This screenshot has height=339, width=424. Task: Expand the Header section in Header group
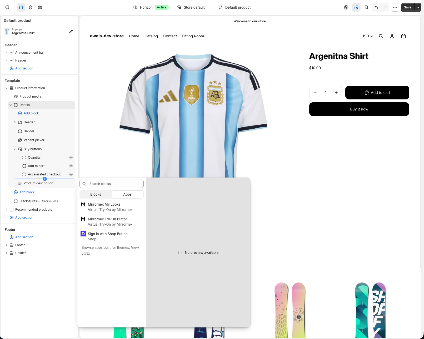(6, 60)
